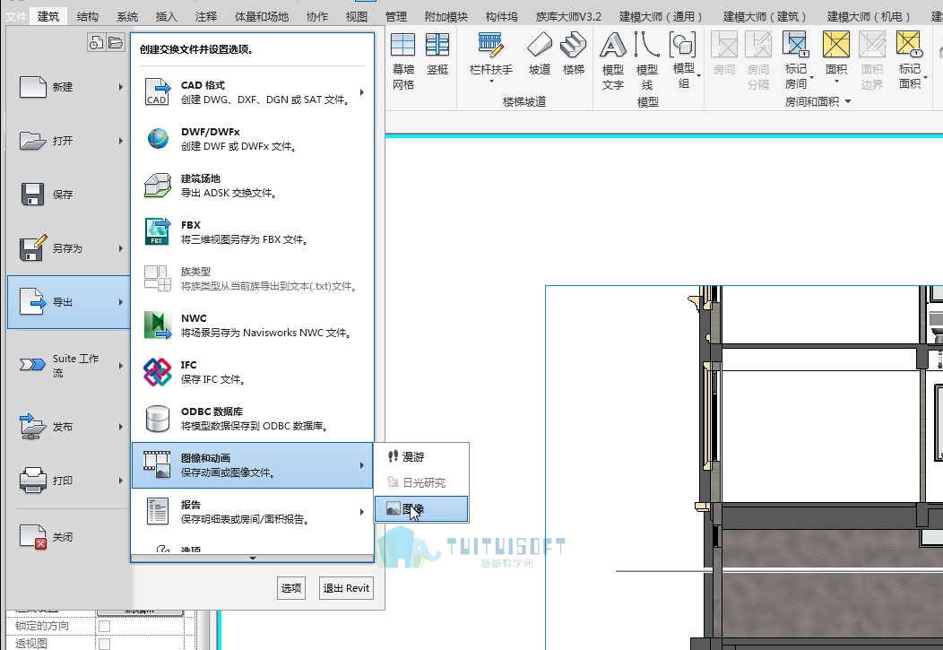The width and height of the screenshot is (943, 650).
Task: Click the 面积 area tool icon
Action: tap(836, 45)
